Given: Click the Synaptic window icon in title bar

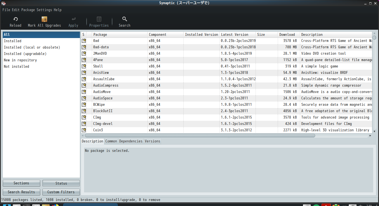Looking at the screenshot, I should point(4,3).
